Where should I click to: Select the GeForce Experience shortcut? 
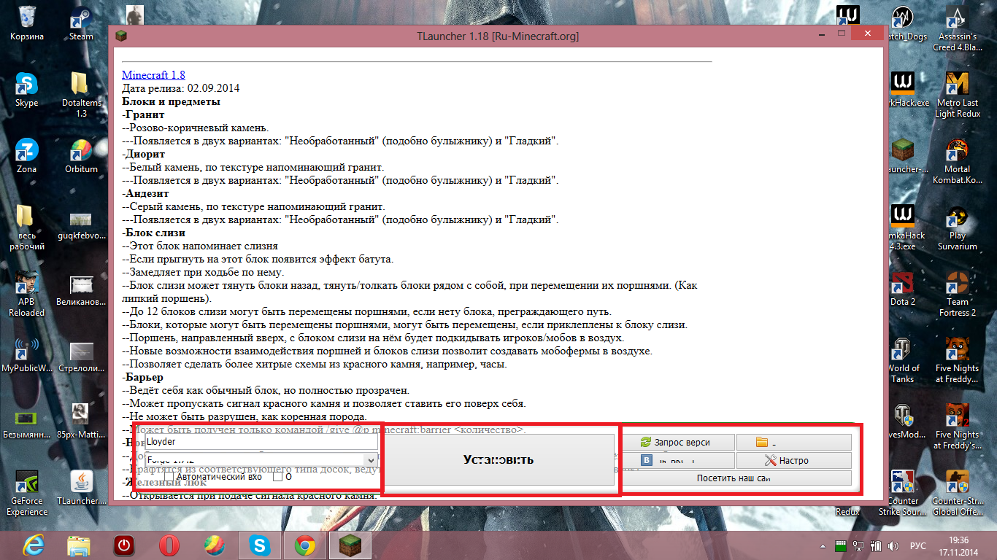(27, 492)
